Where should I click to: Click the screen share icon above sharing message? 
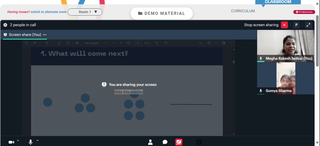pyautogui.click(x=104, y=84)
